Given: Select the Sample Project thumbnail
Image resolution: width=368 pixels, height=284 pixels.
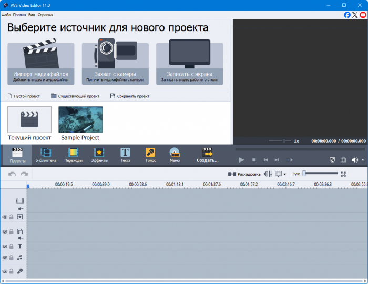Looking at the screenshot, I should pos(80,119).
